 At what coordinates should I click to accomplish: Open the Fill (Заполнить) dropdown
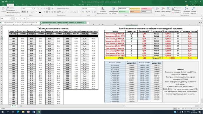pyautogui.click(x=177, y=10)
